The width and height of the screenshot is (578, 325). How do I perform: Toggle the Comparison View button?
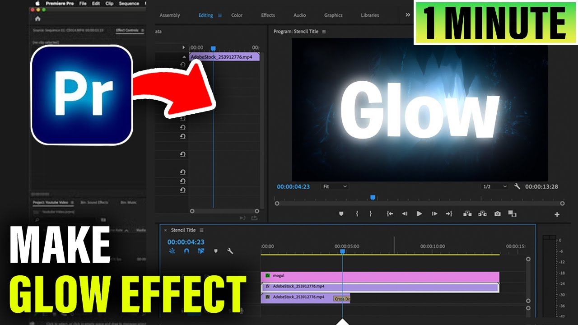[512, 214]
